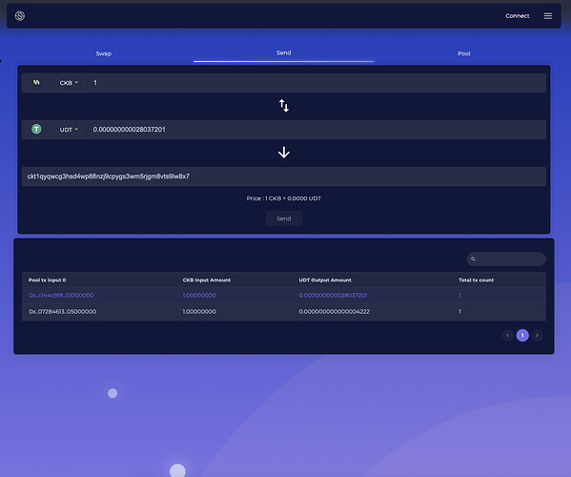Go to next page with right chevron
This screenshot has width=571, height=477.
click(x=537, y=335)
